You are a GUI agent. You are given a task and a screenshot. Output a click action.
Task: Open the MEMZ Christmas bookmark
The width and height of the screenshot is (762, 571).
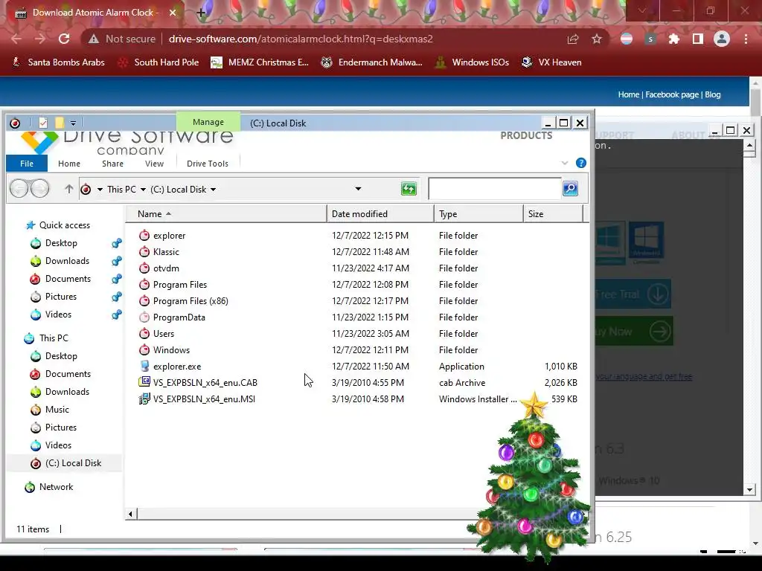pyautogui.click(x=260, y=62)
